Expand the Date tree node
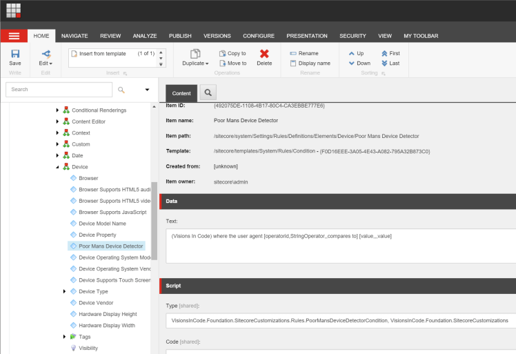 click(x=58, y=155)
